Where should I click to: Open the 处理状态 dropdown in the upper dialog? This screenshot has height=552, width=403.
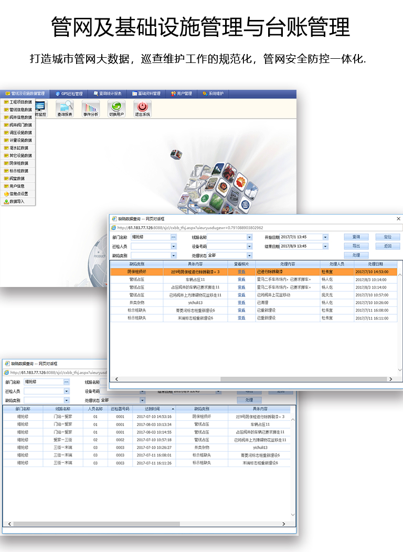click(x=249, y=256)
